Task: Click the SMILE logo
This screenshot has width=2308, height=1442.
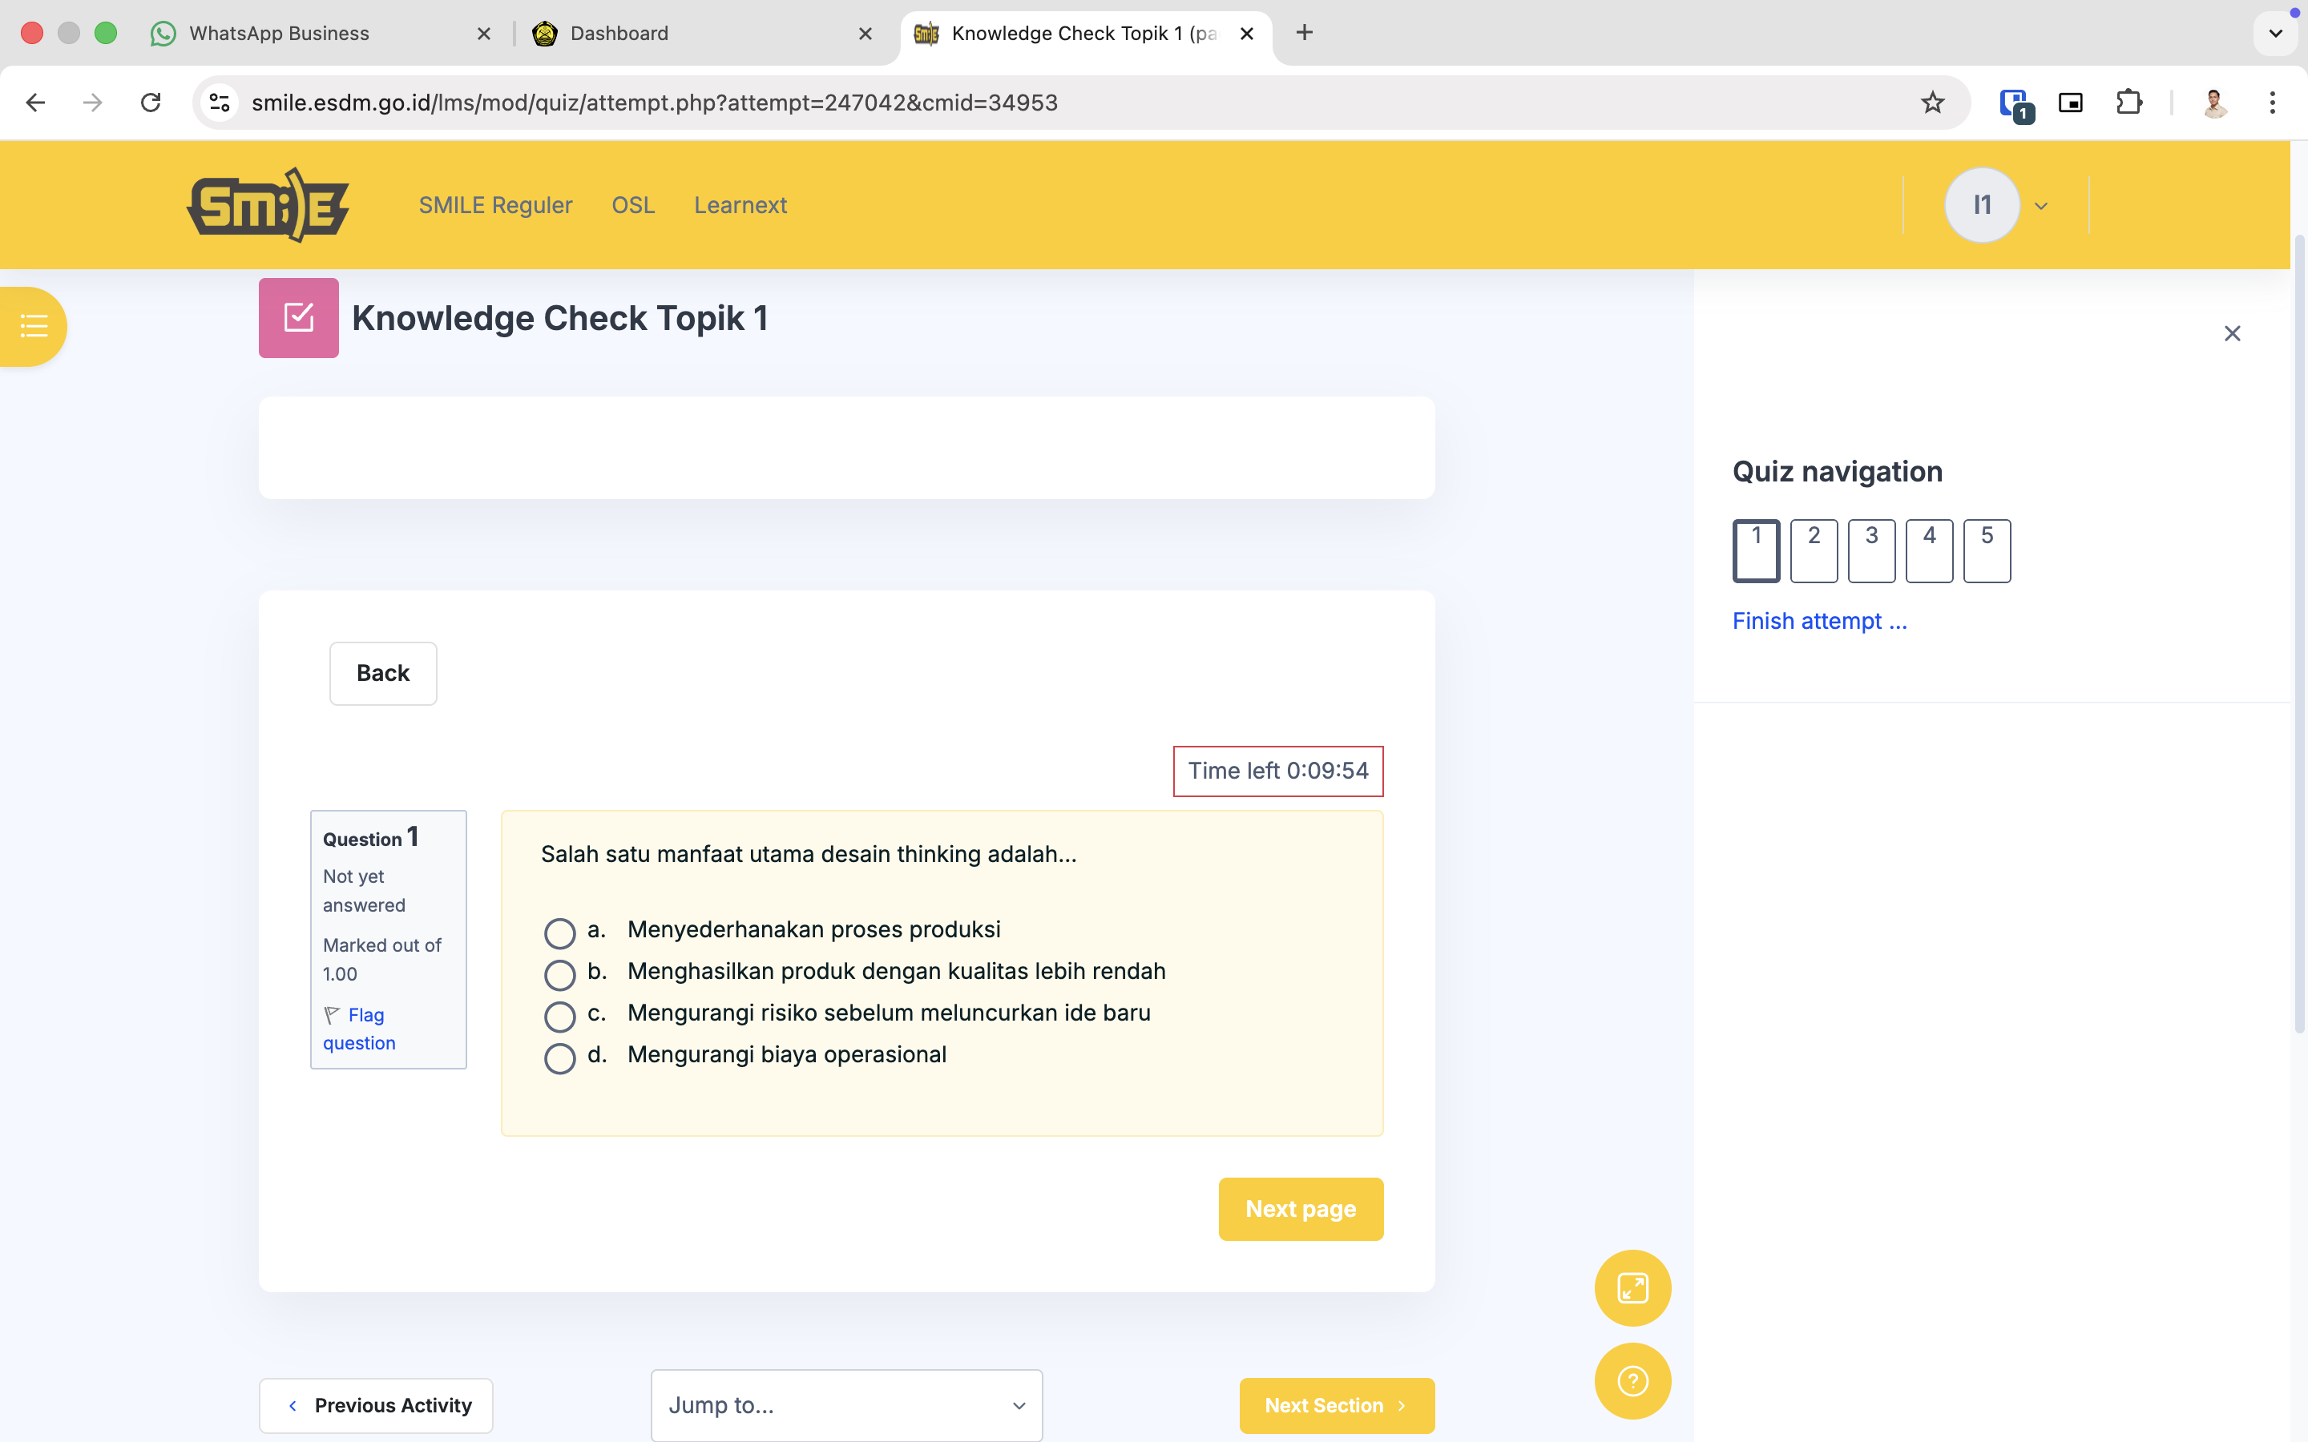Action: [268, 205]
